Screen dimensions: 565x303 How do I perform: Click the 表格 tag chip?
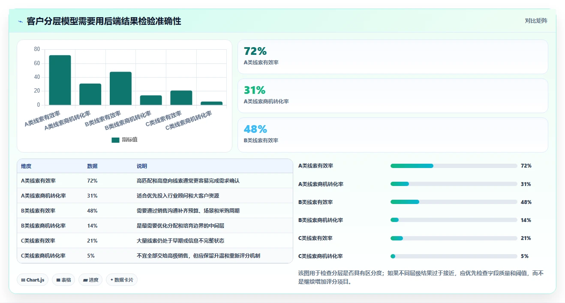[x=63, y=280]
